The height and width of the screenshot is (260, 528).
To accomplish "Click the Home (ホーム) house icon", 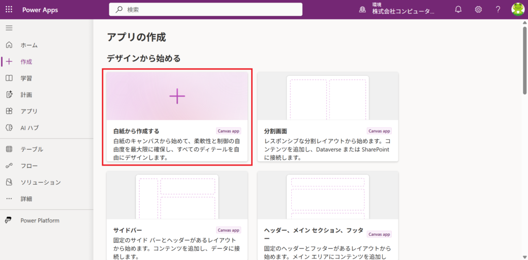I will pyautogui.click(x=9, y=45).
